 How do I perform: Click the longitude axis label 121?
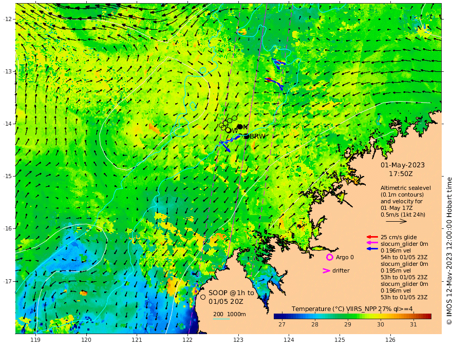137,340
